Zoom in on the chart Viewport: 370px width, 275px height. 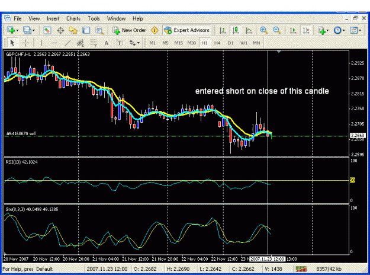[x=263, y=30]
